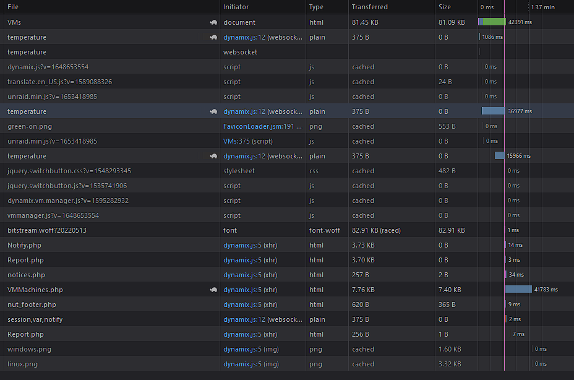Click the font-woff type cell

click(x=324, y=230)
